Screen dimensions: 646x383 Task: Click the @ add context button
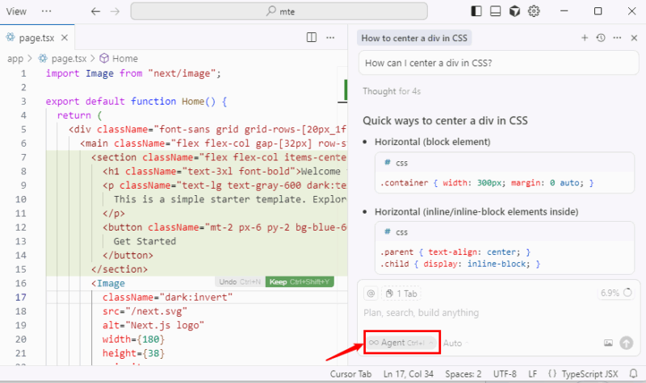coord(371,293)
